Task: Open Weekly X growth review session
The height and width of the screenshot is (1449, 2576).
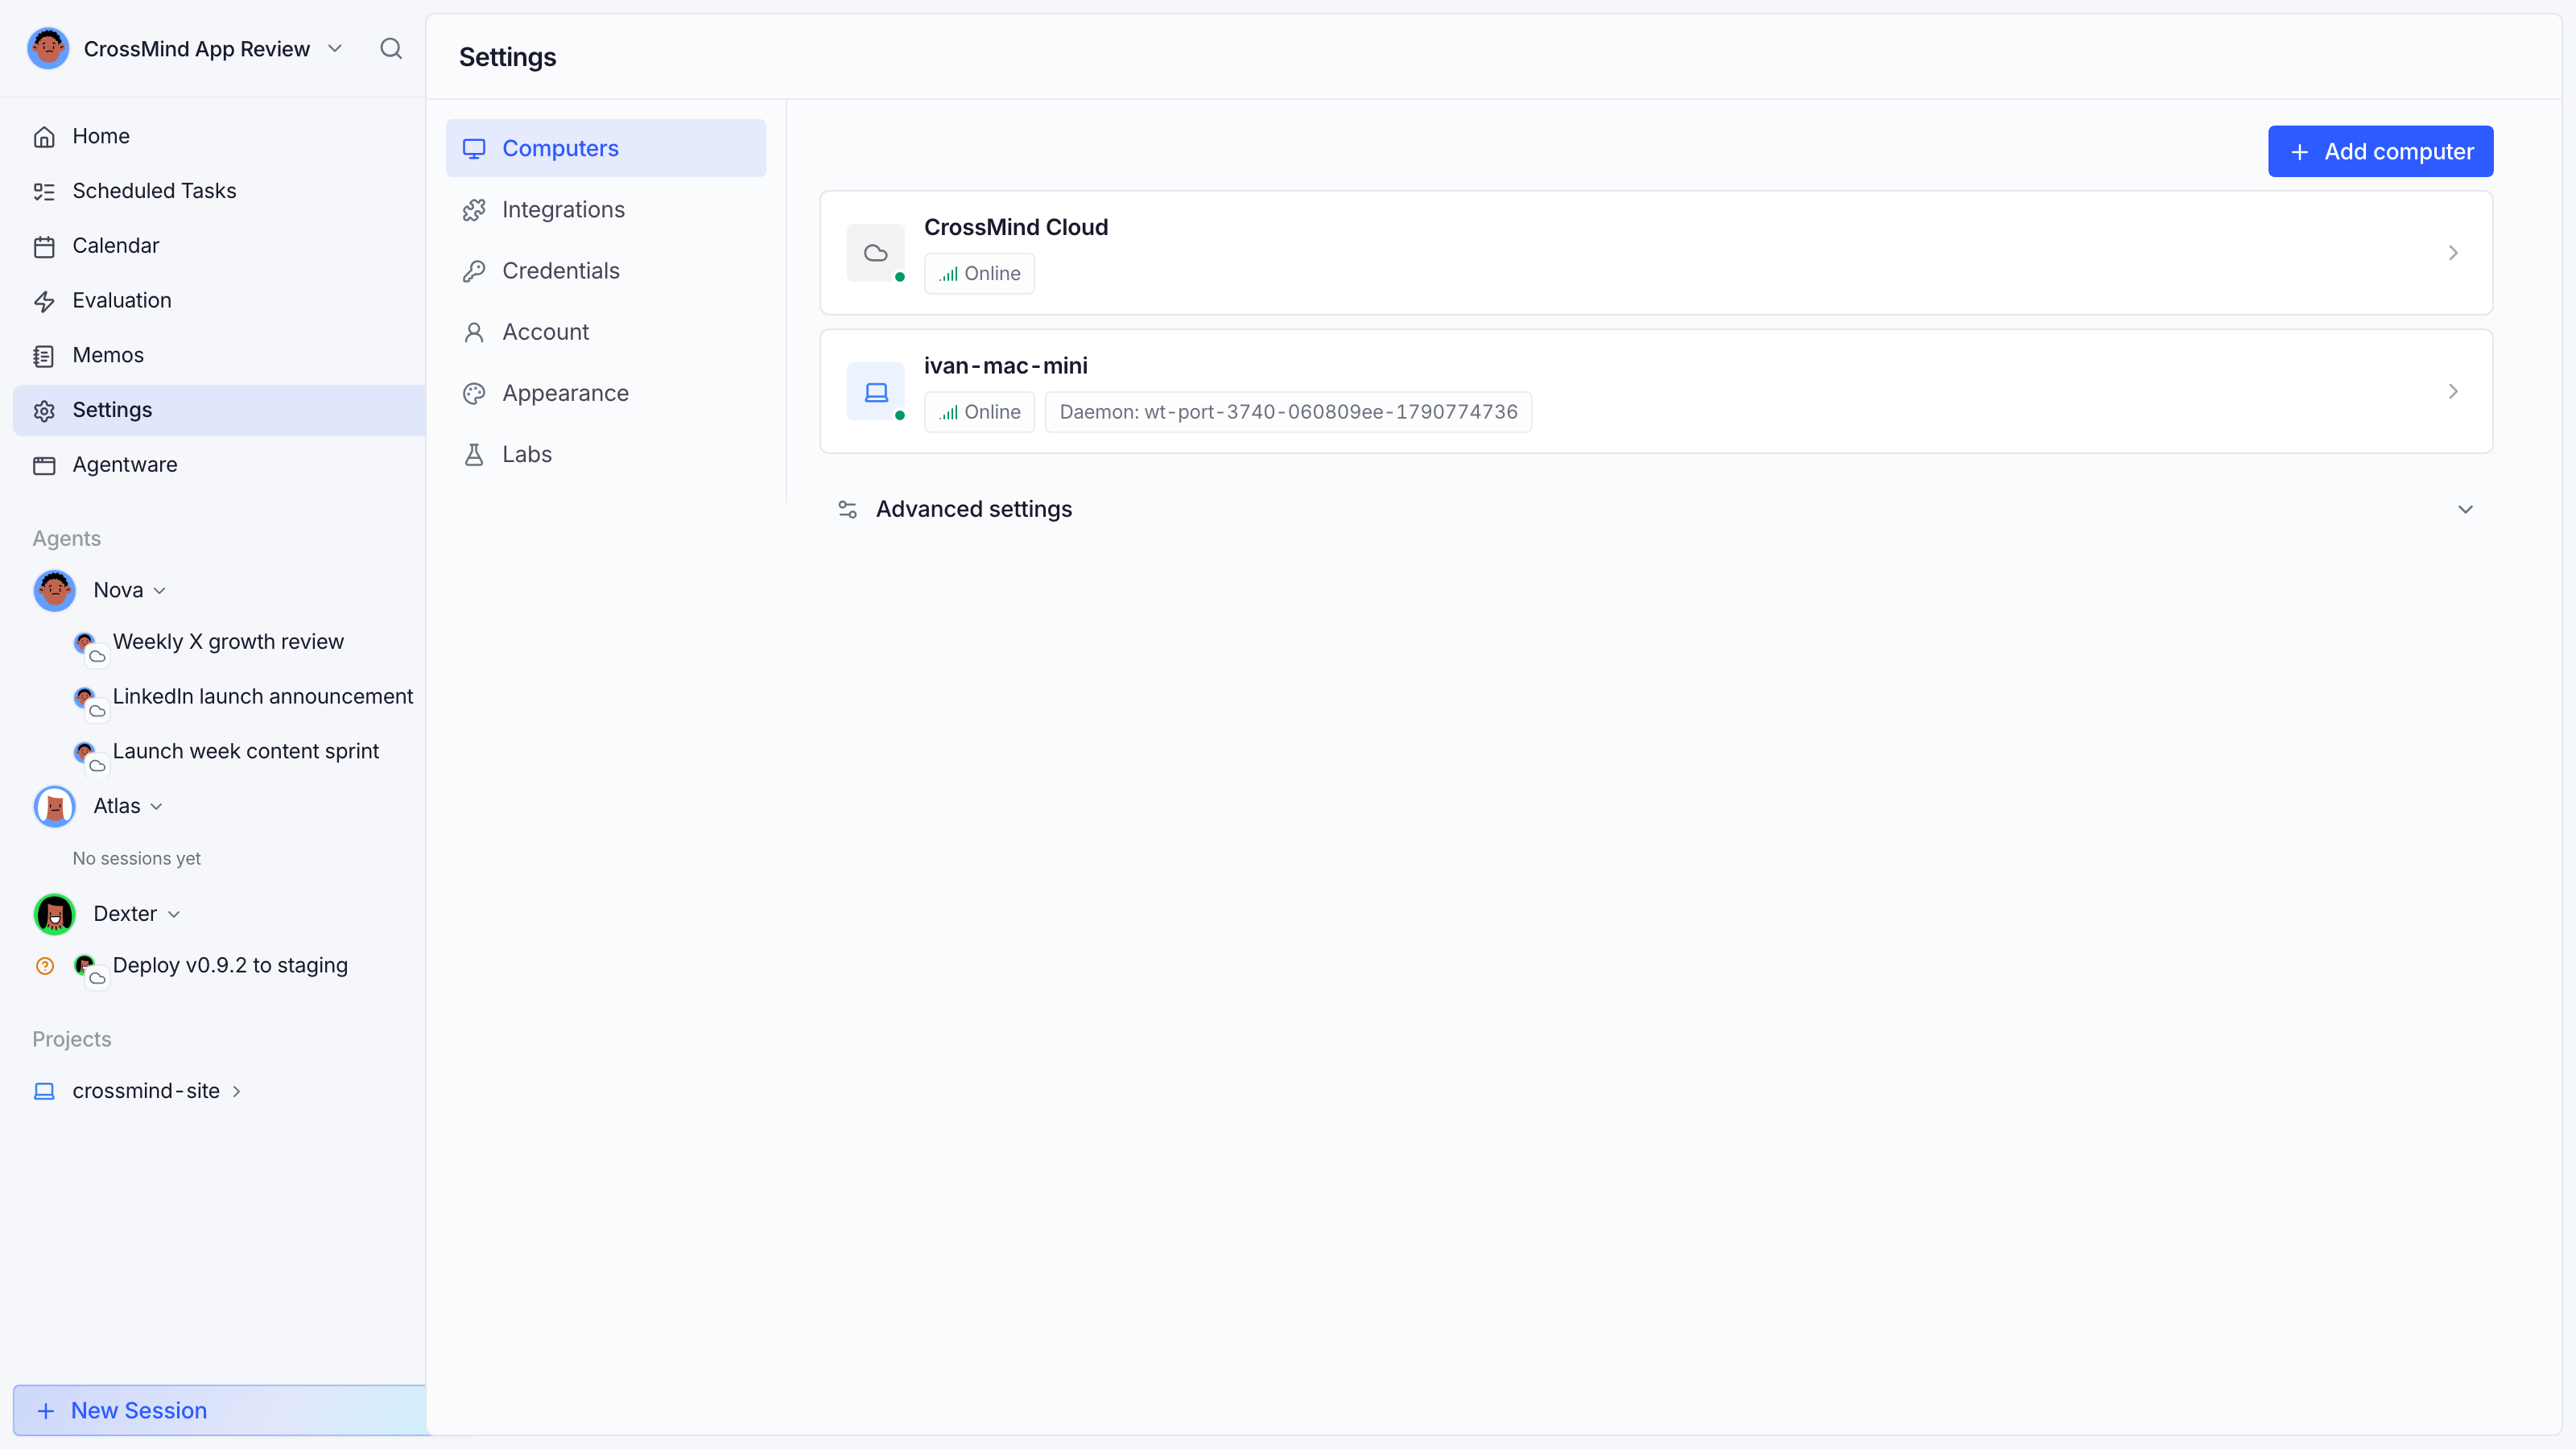Action: coord(228,642)
